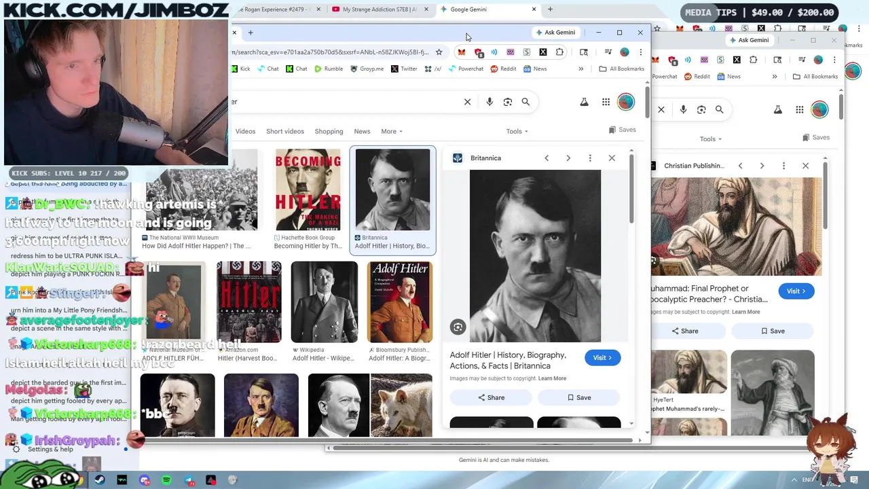Viewport: 869px width, 489px height.
Task: Click the microphone voice search in front window
Action: coord(489,102)
